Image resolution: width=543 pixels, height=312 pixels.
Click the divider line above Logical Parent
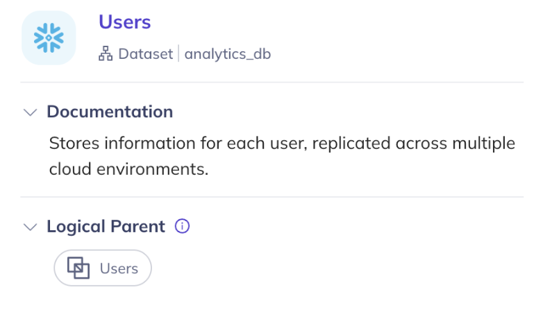coord(271,197)
